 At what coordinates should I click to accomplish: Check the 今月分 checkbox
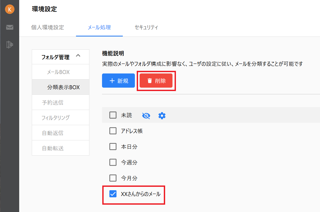[x=113, y=178]
